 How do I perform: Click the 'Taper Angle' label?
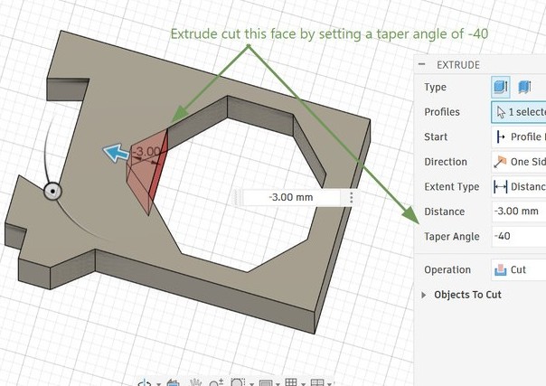pos(452,237)
